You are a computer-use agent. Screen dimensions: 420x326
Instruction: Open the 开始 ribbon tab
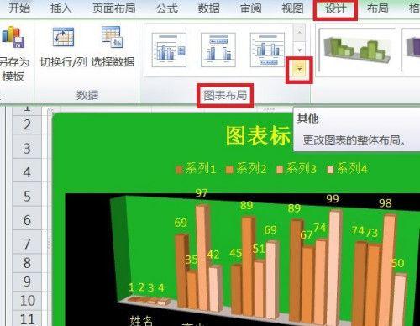[x=19, y=8]
